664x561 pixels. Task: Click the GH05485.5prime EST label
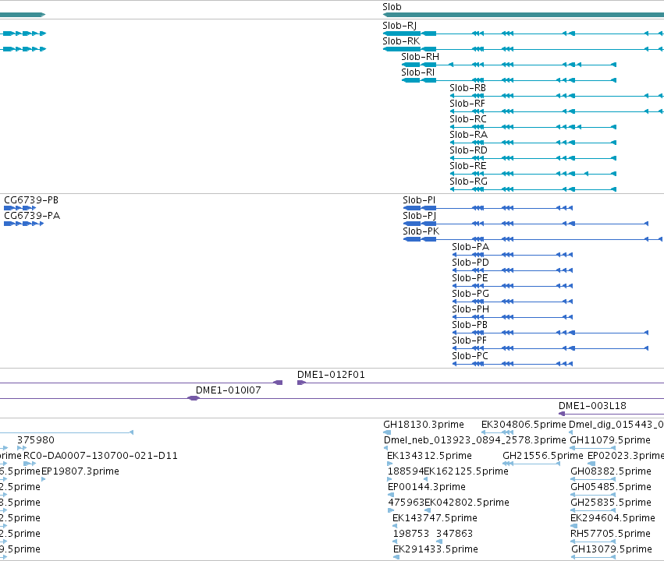tap(611, 487)
